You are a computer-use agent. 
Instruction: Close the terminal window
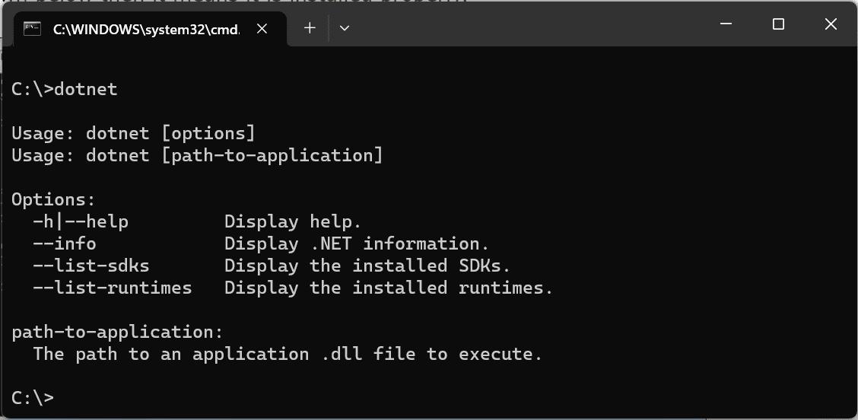(x=831, y=24)
